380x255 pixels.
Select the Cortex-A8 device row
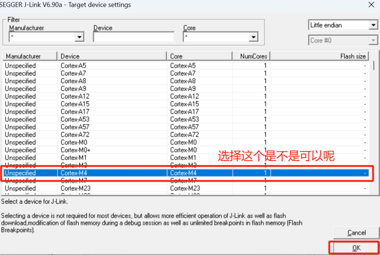pyautogui.click(x=186, y=81)
